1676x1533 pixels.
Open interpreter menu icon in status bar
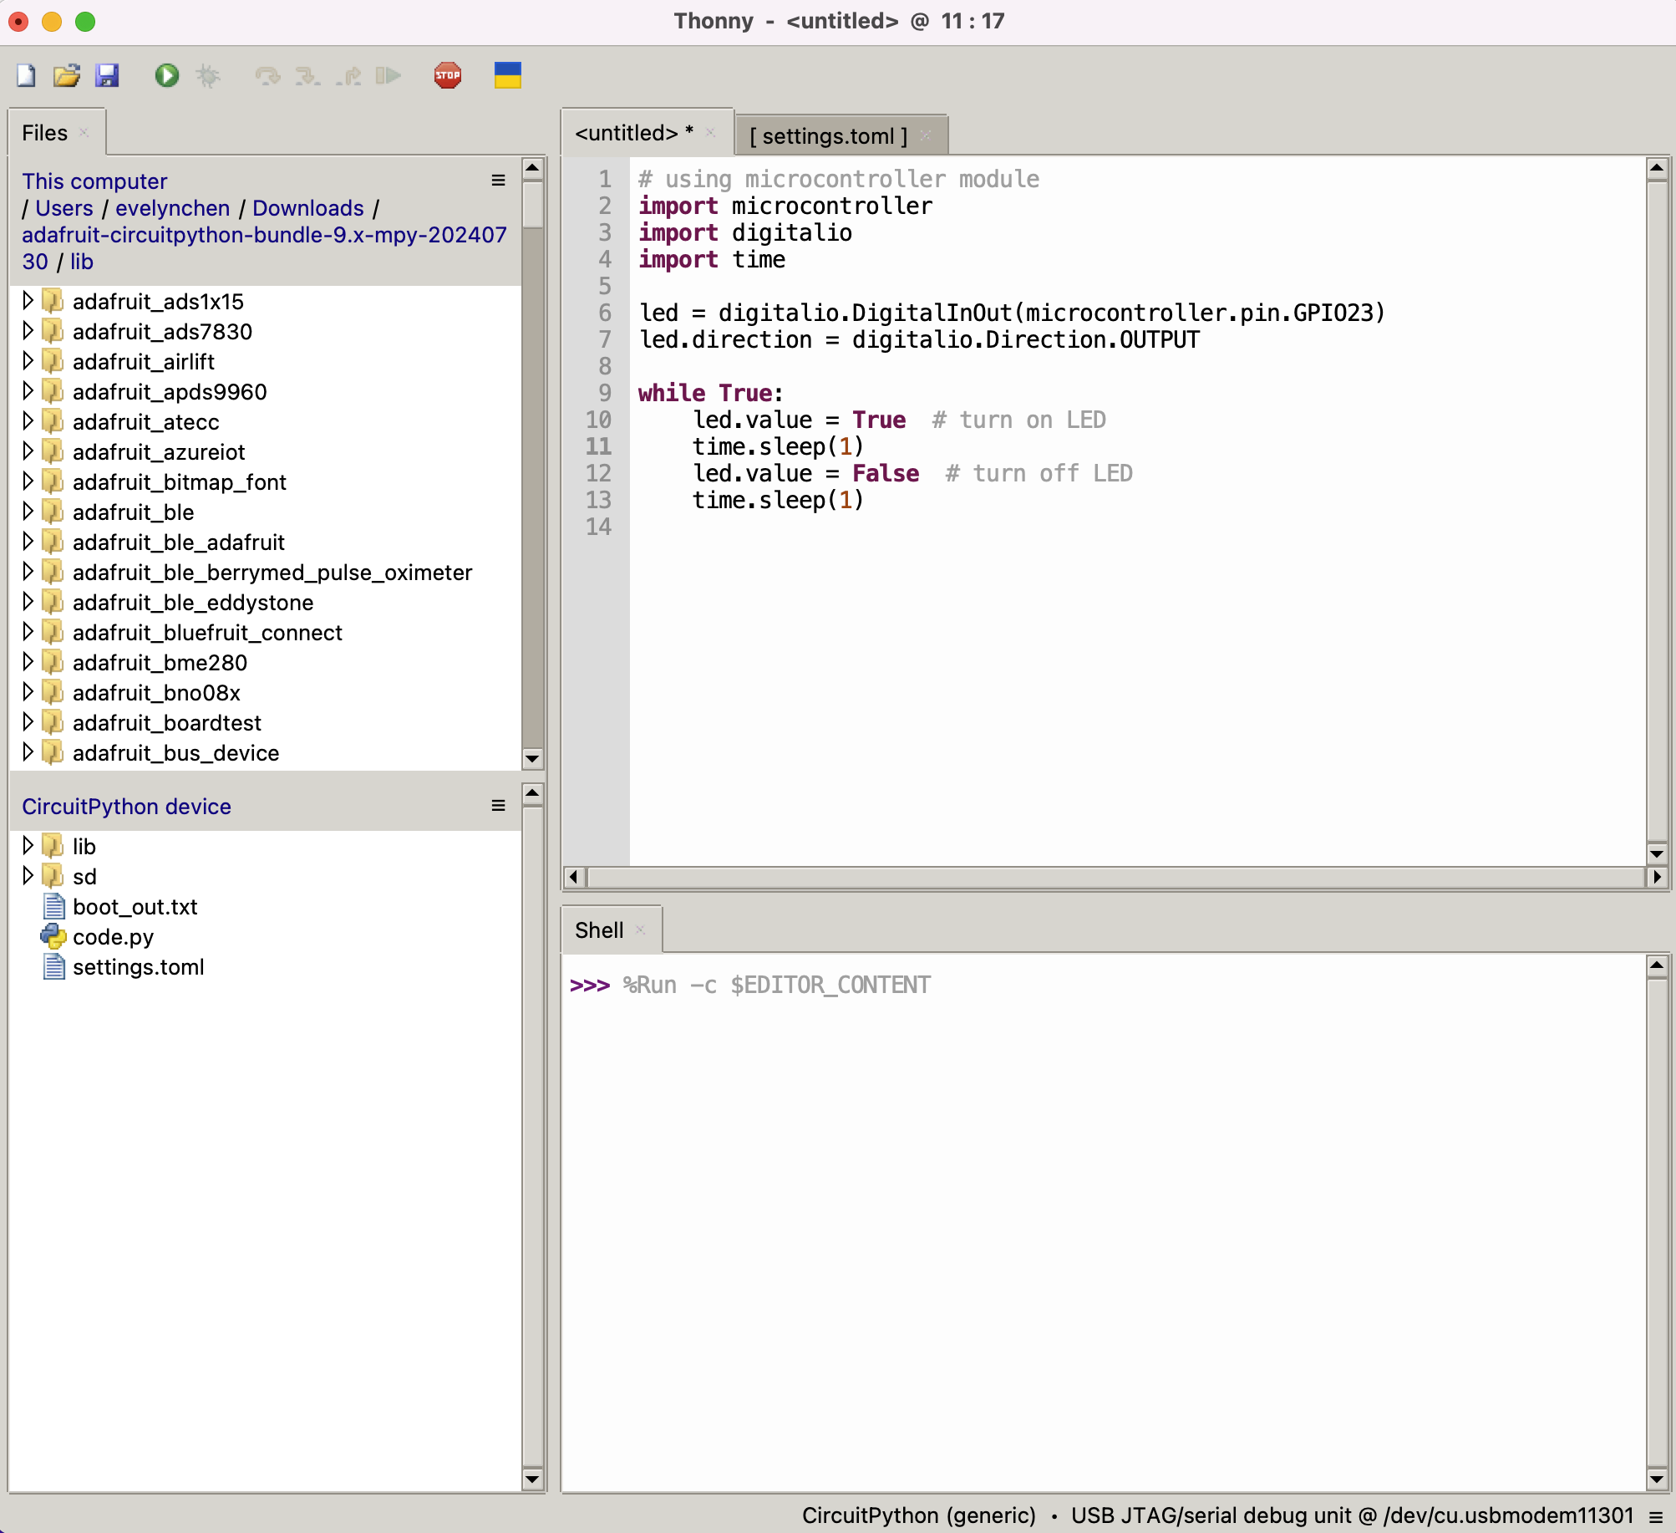[x=1657, y=1516]
